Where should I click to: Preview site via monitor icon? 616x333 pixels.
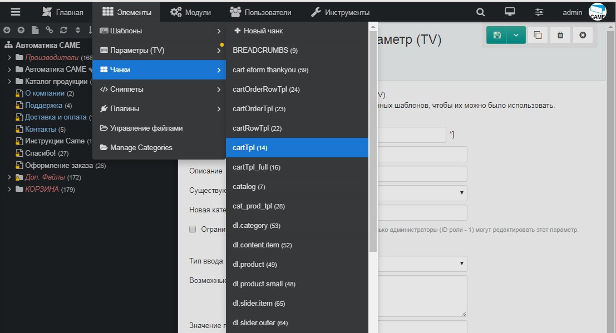(x=510, y=12)
